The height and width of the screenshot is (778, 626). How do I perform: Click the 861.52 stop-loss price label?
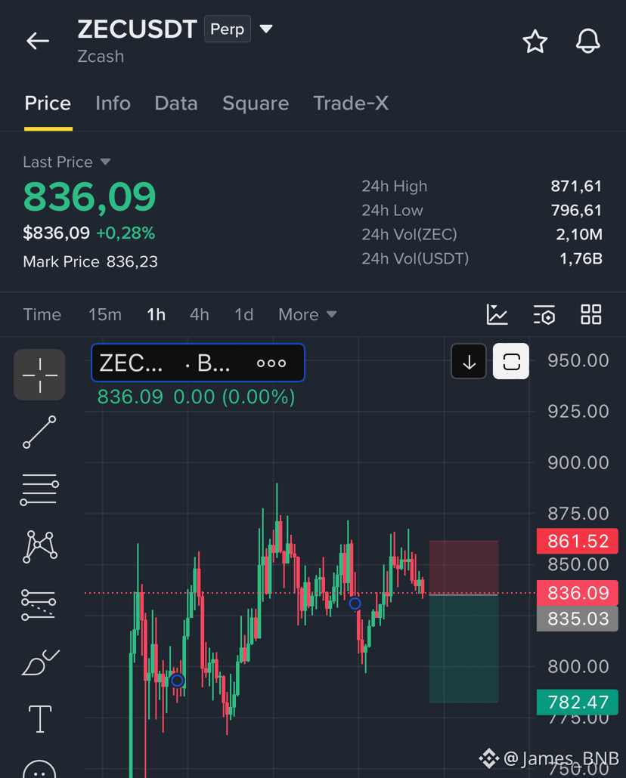(578, 541)
